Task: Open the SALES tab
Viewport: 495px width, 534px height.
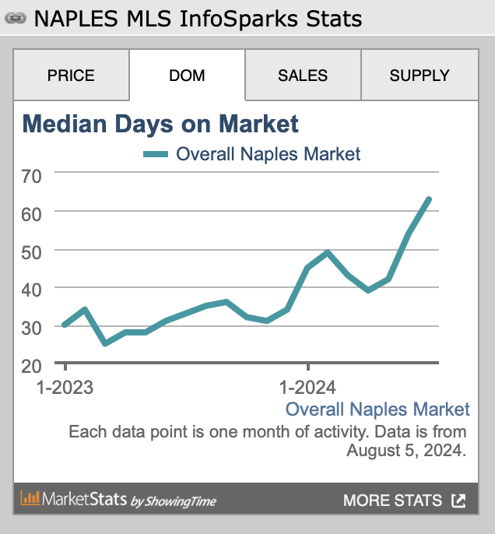Action: [303, 76]
